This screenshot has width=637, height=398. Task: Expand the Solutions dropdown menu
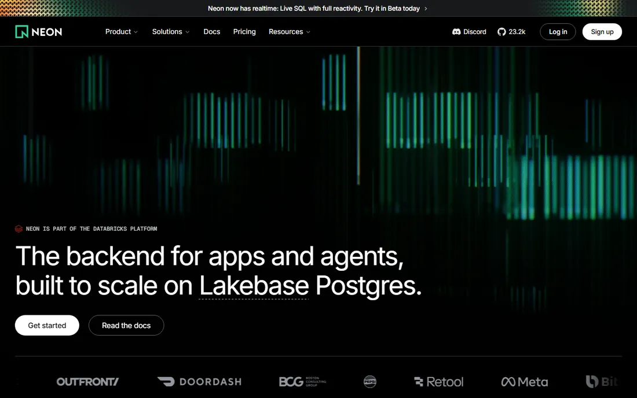click(x=171, y=32)
